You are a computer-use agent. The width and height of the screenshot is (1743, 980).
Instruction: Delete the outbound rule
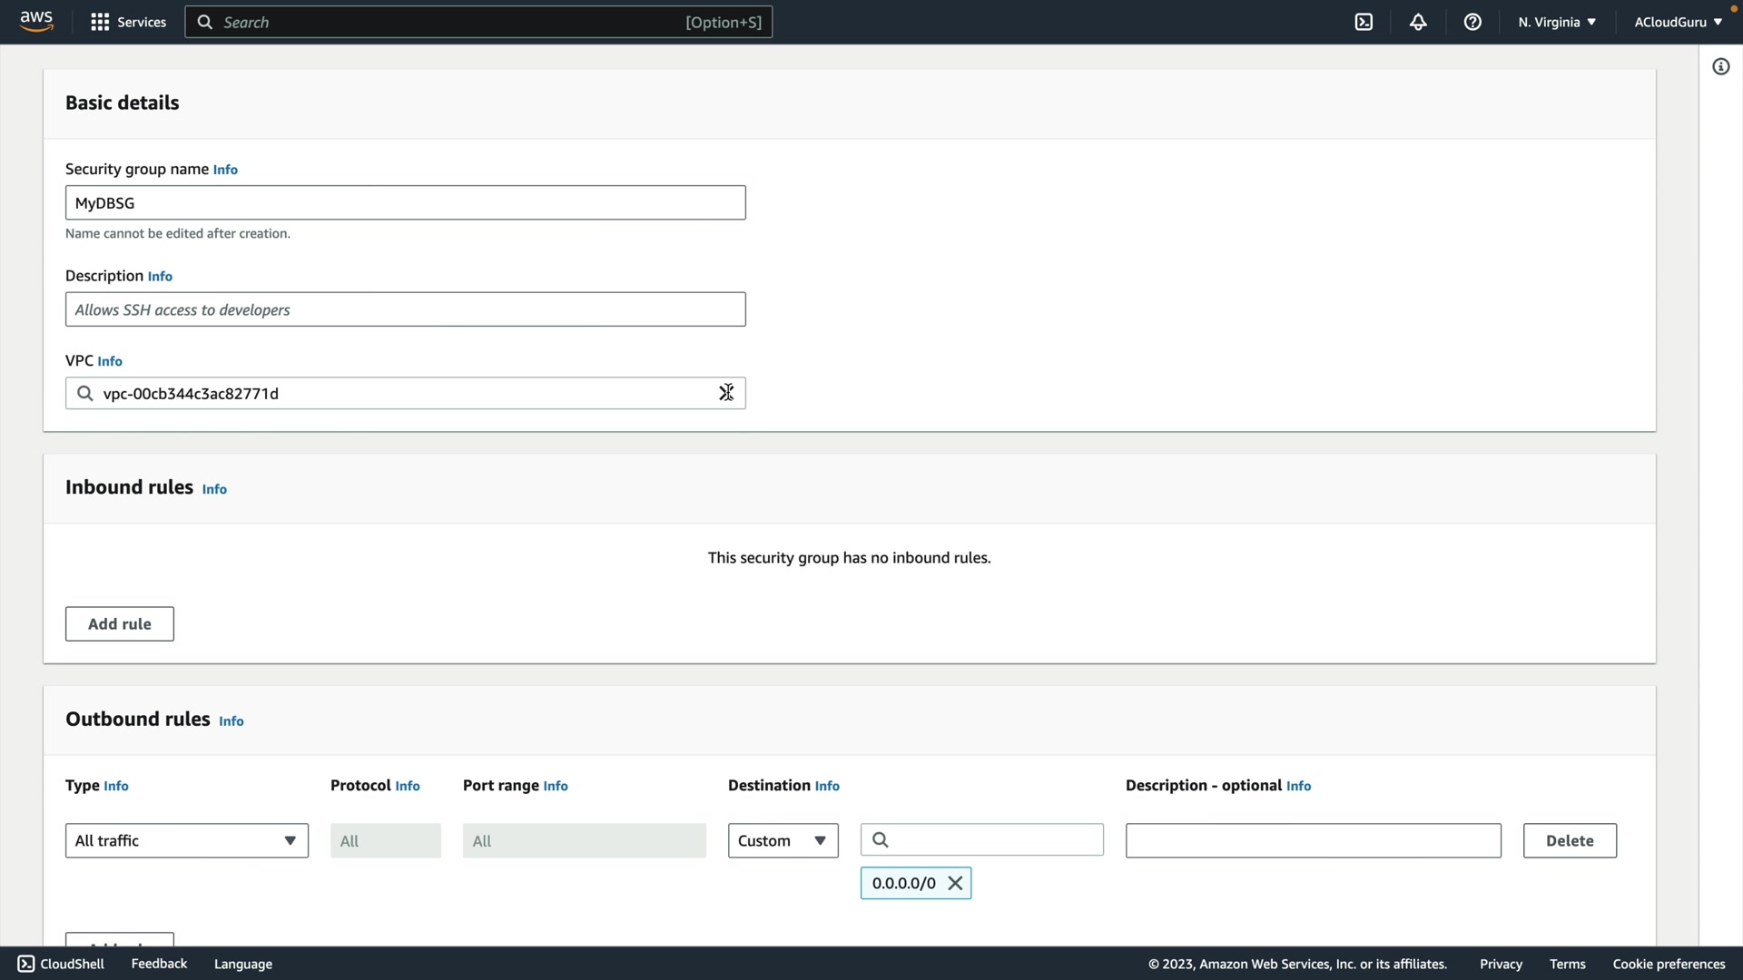click(x=1569, y=840)
